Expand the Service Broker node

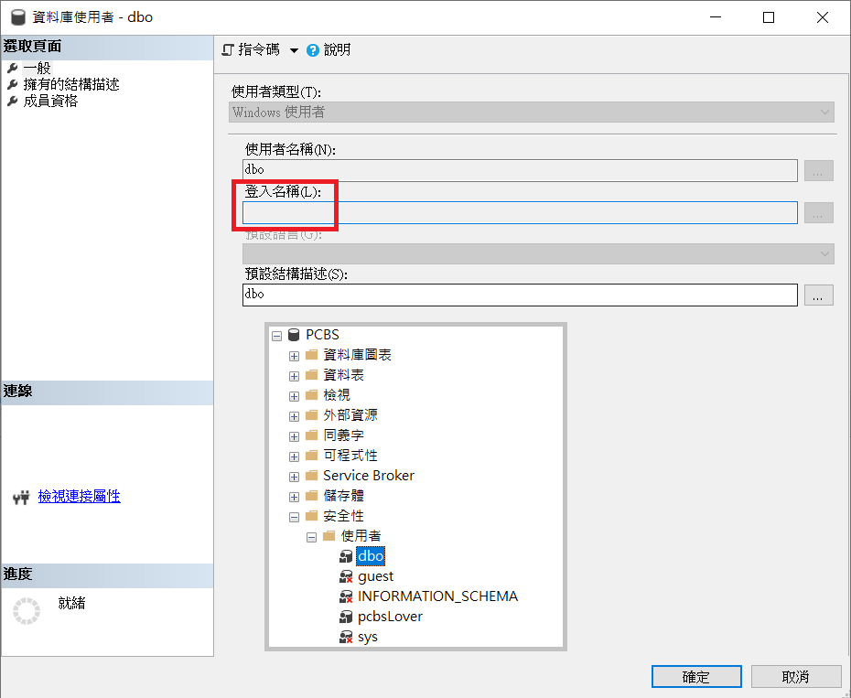pyautogui.click(x=294, y=476)
